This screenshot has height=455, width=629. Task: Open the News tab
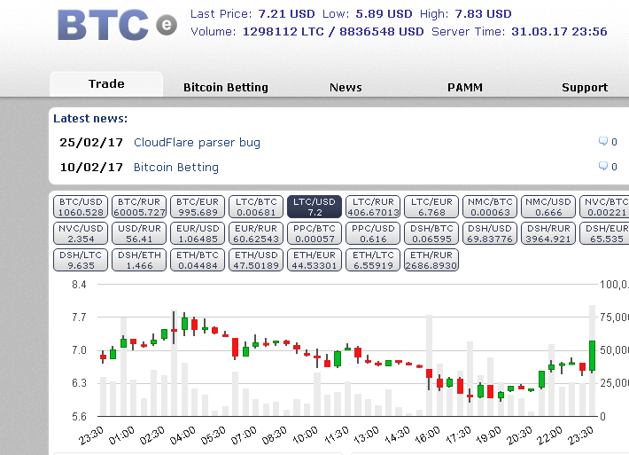(x=346, y=87)
